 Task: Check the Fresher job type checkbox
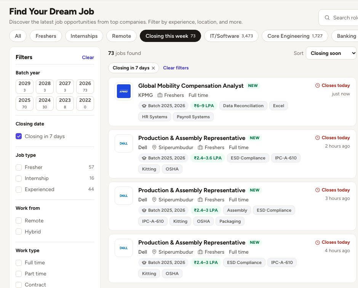19,167
